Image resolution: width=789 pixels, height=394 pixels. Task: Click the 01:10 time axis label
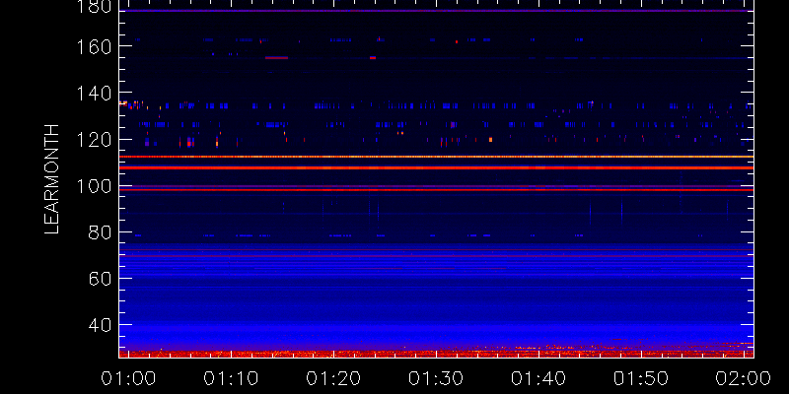(x=231, y=378)
